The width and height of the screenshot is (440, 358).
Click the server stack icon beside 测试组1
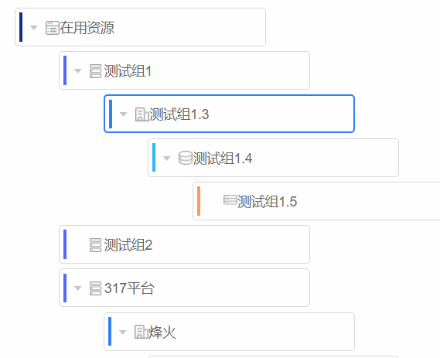click(x=95, y=71)
